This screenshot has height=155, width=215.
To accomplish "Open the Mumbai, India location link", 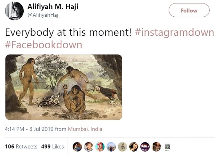I will pyautogui.click(x=85, y=129).
